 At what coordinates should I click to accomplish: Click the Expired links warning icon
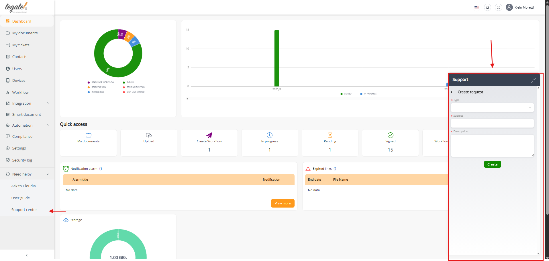click(308, 169)
